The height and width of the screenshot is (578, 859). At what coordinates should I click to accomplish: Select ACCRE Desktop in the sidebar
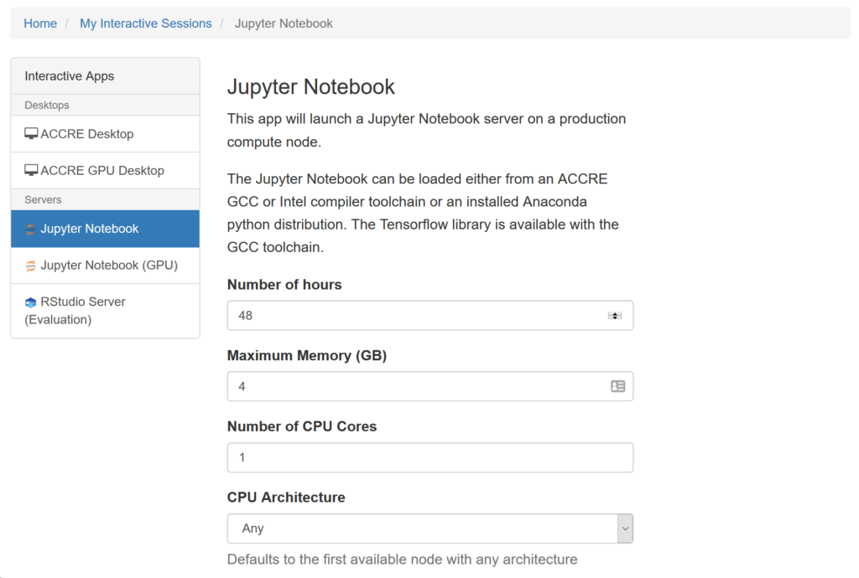point(105,134)
